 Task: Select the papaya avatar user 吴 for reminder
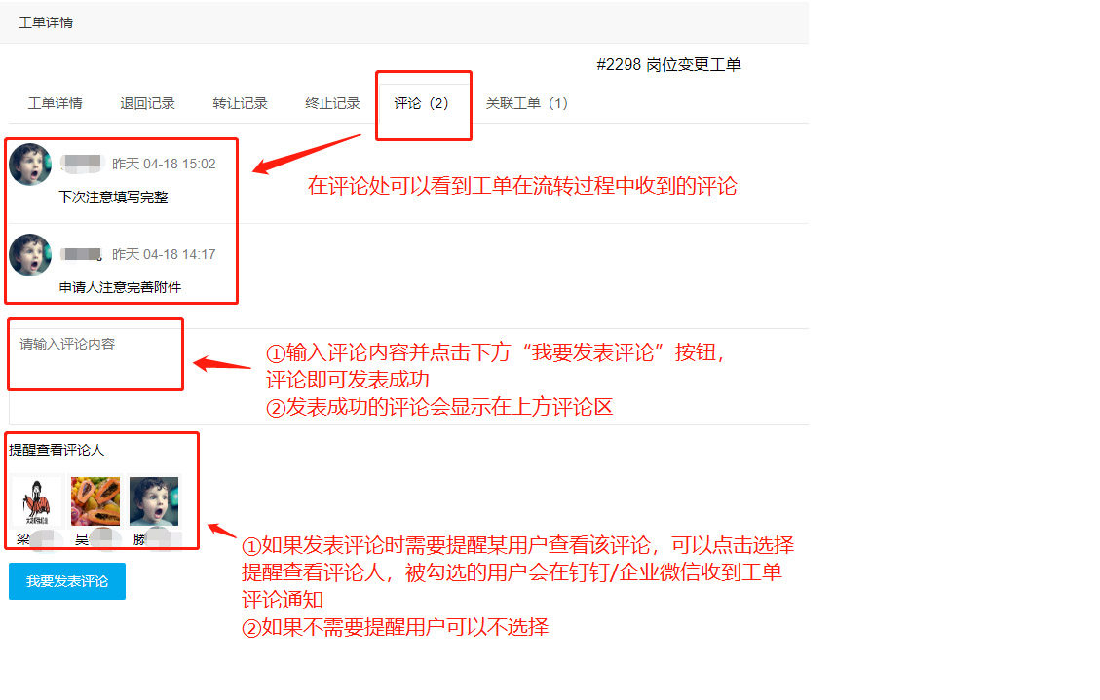95,501
